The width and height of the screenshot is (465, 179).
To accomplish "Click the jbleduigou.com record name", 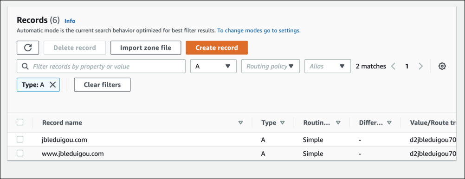I will point(65,140).
